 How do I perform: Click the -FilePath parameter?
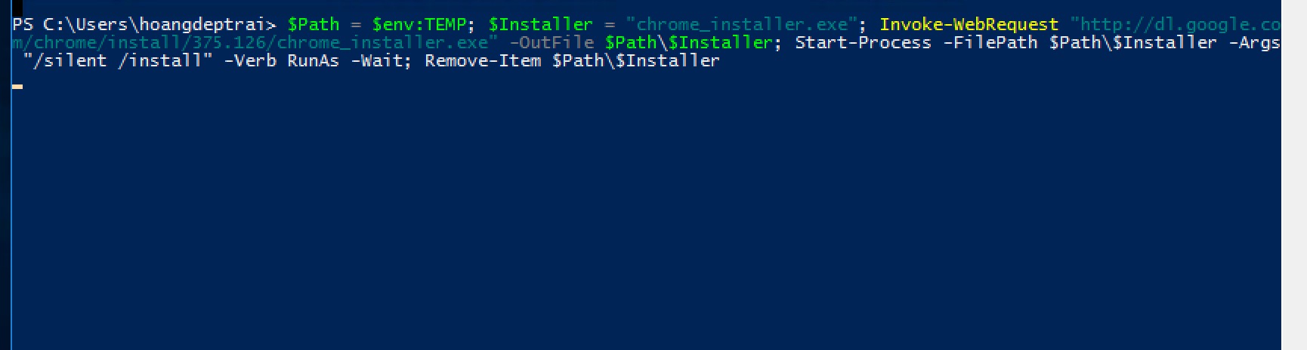[x=990, y=43]
